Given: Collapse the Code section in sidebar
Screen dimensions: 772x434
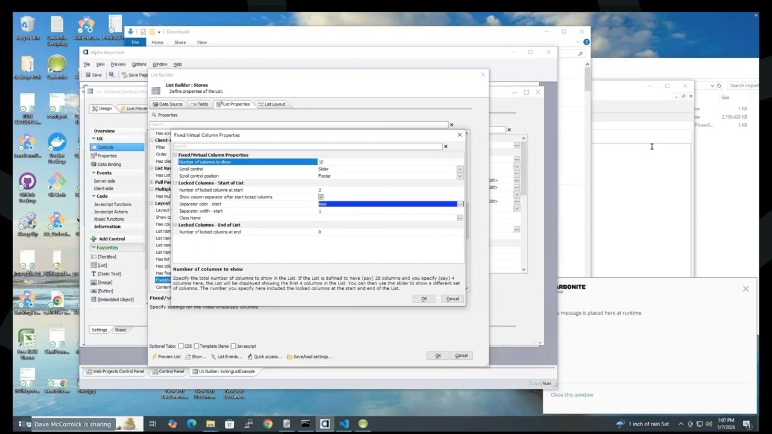Looking at the screenshot, I should 94,196.
